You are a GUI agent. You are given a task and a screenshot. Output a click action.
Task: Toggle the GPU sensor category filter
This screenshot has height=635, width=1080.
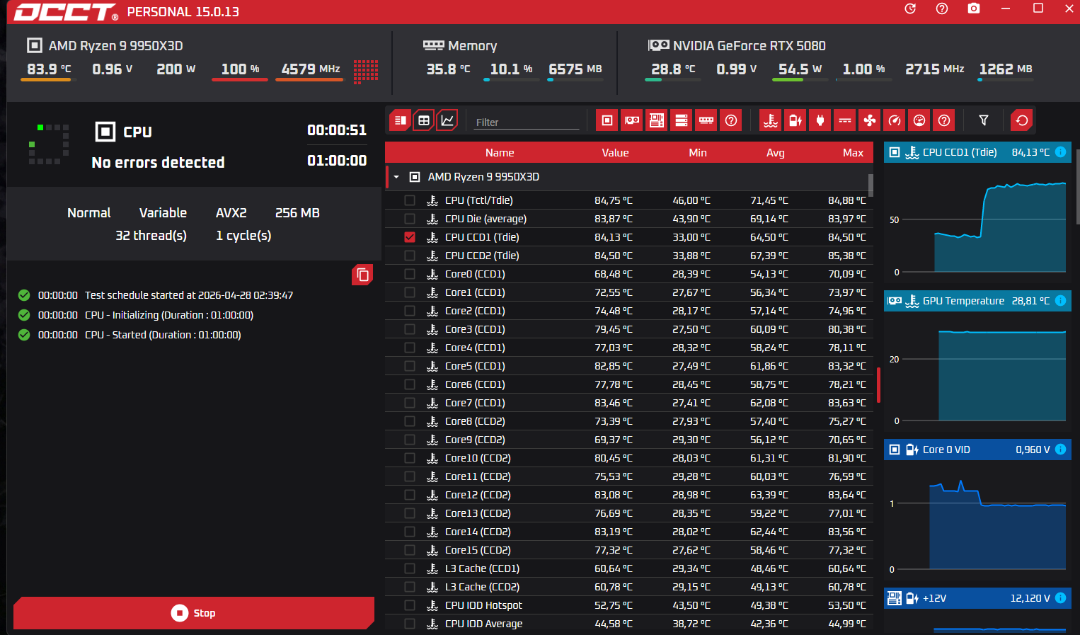[632, 120]
